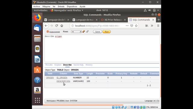Open the ID_ORIGEN column link
This screenshot has width=193, height=109.
coord(62,78)
